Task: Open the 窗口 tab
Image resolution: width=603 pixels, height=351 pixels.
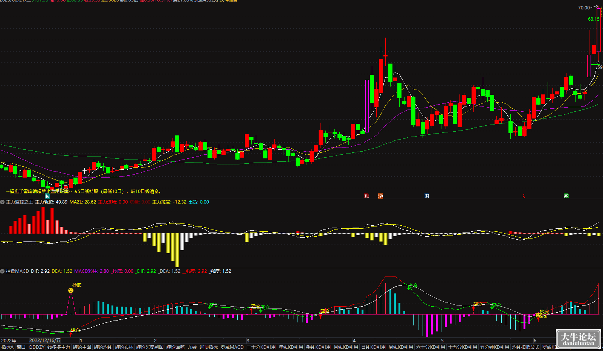Action: click(21, 347)
